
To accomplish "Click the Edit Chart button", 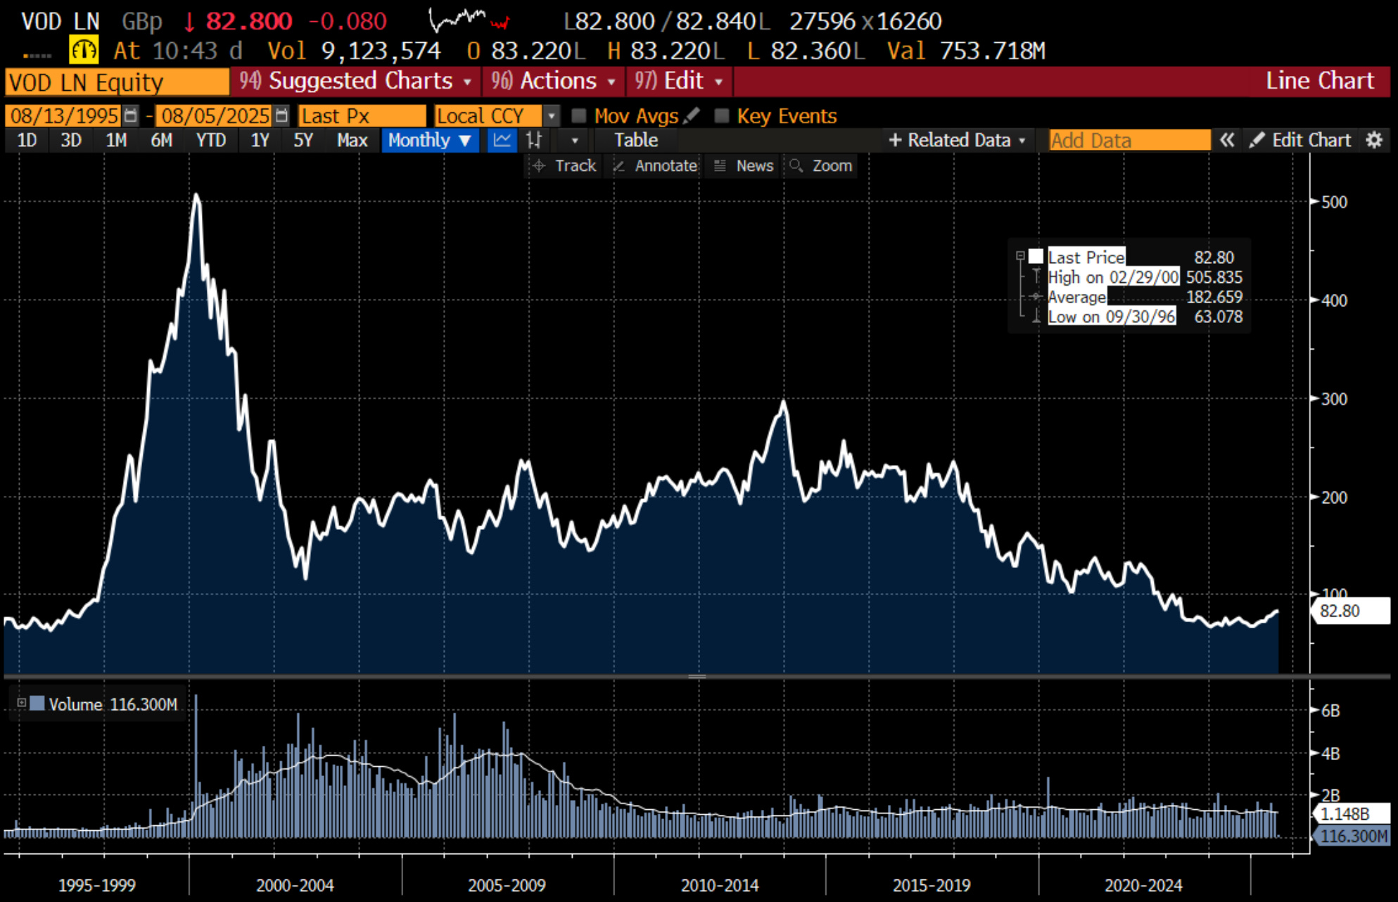I will (x=1301, y=140).
